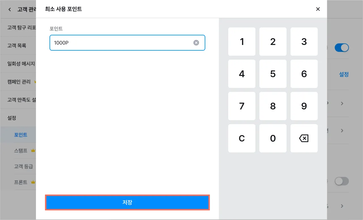Close the 최소 사용 포인트 dialog

[318, 9]
